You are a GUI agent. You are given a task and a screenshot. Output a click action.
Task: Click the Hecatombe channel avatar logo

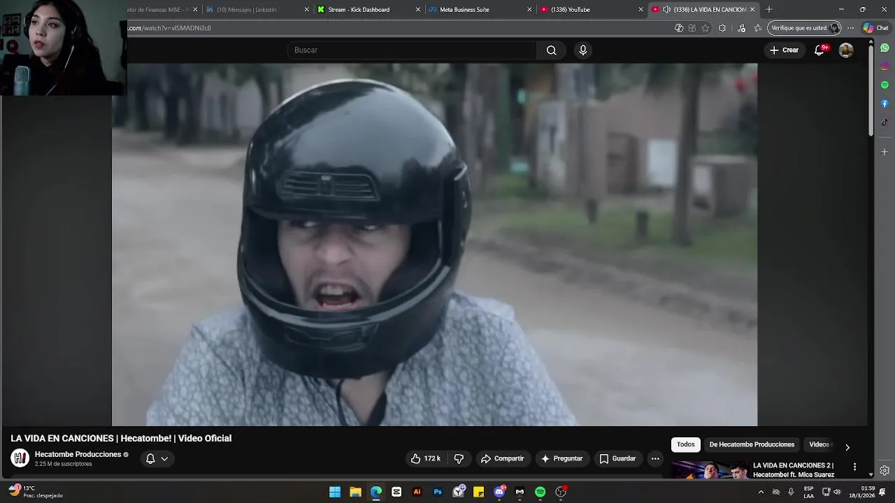(x=20, y=458)
